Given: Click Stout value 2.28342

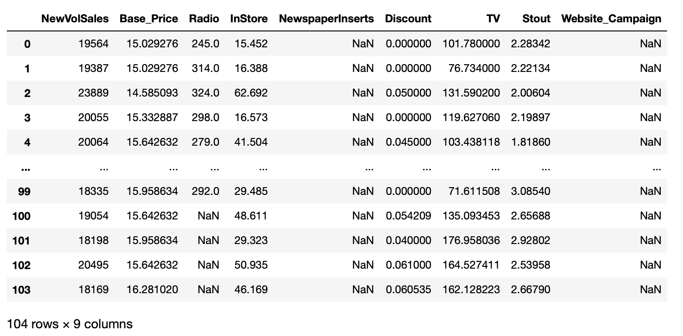Looking at the screenshot, I should [530, 44].
